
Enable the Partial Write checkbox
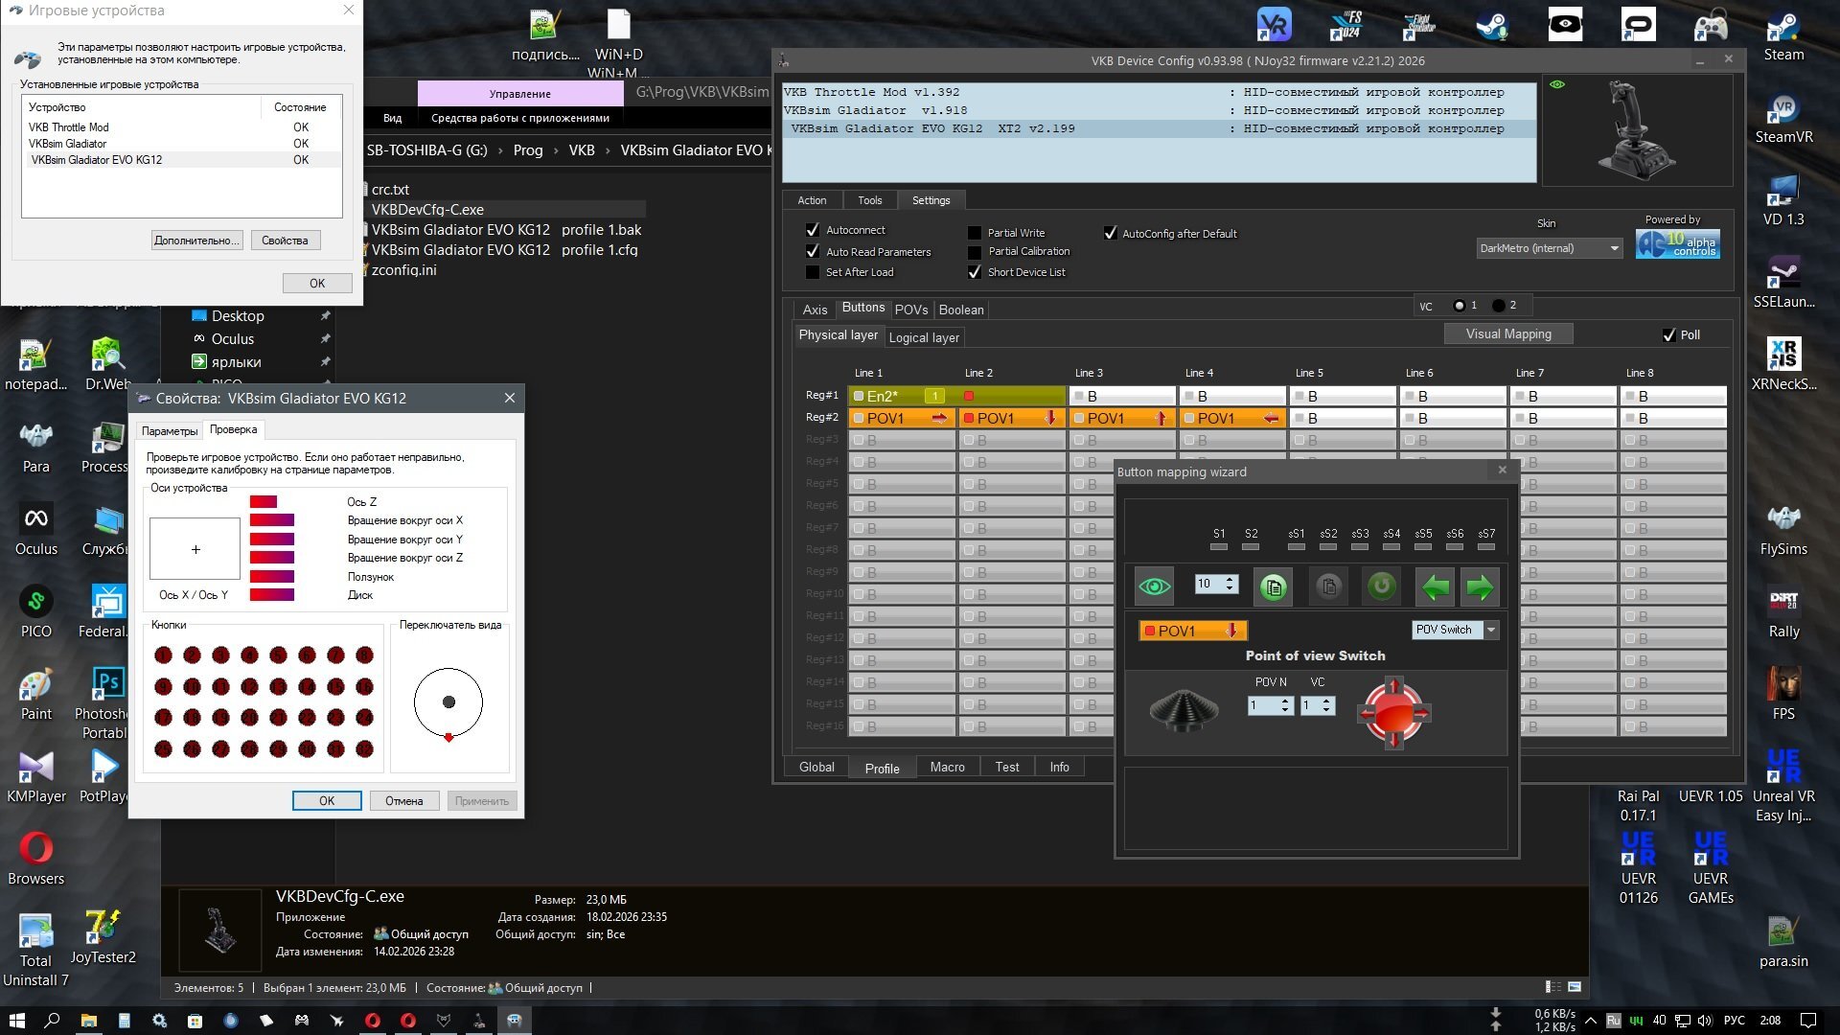click(975, 233)
